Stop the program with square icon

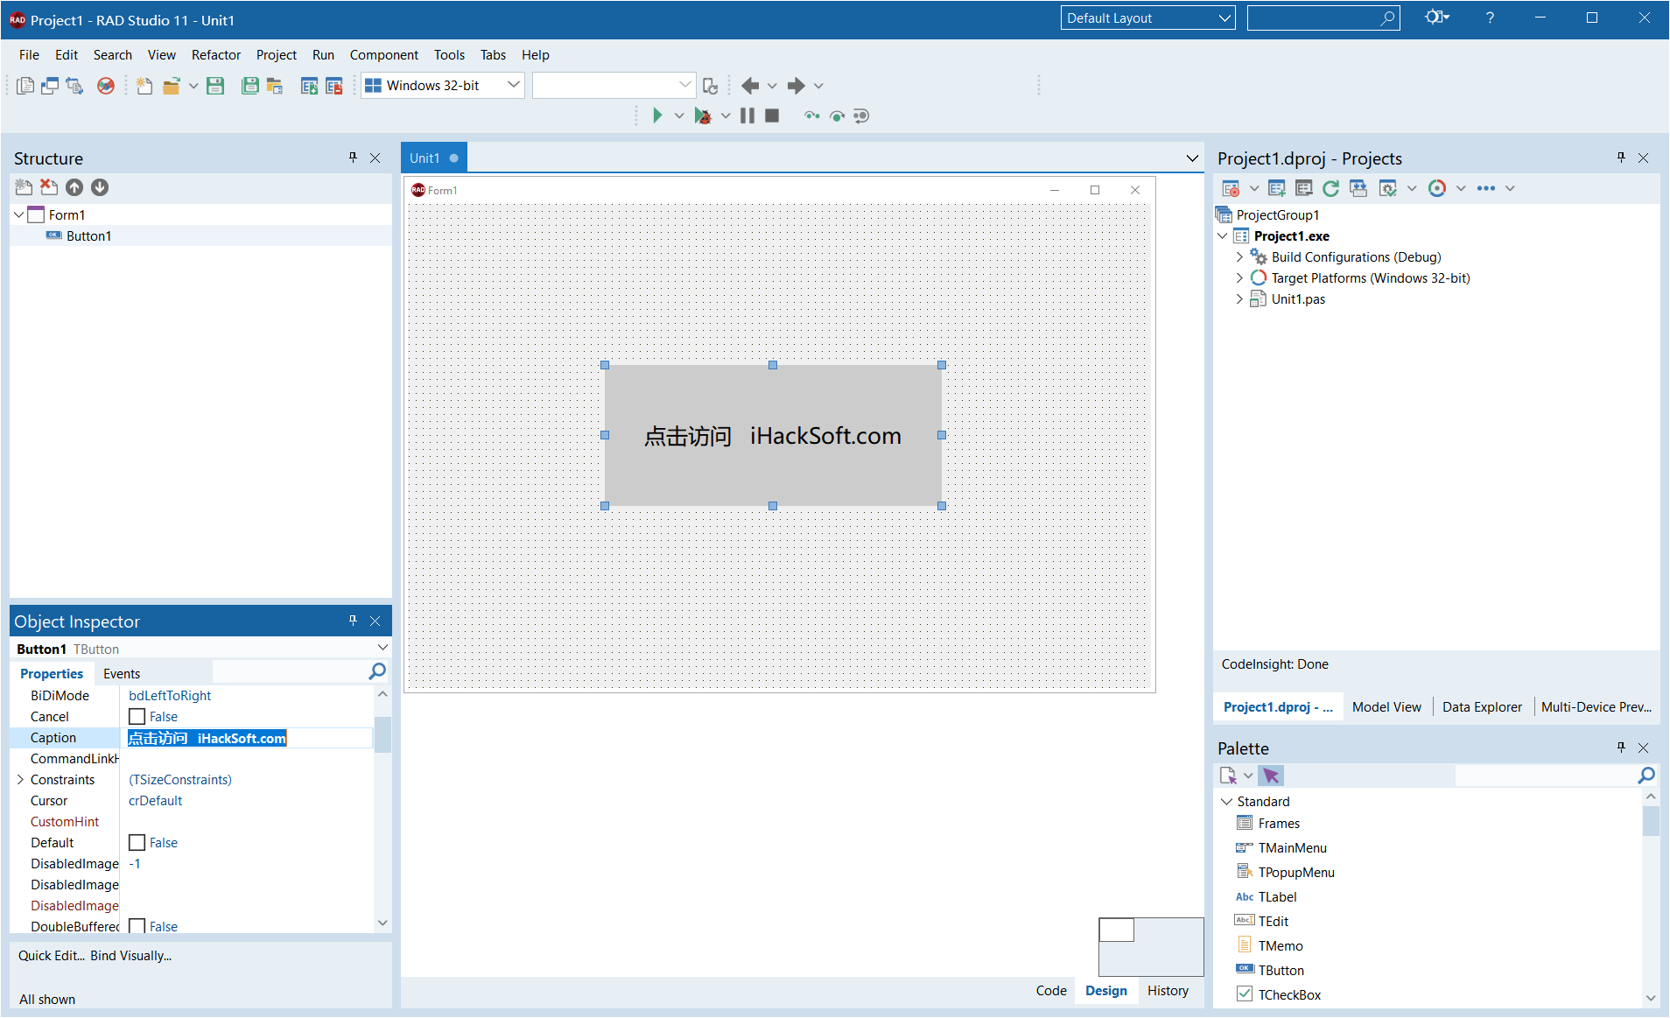[x=772, y=116]
